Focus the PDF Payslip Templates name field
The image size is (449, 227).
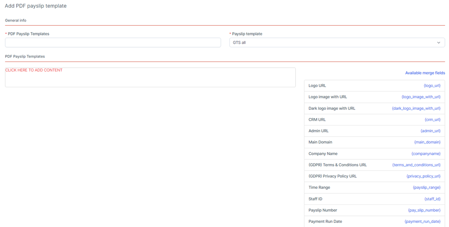coord(113,43)
